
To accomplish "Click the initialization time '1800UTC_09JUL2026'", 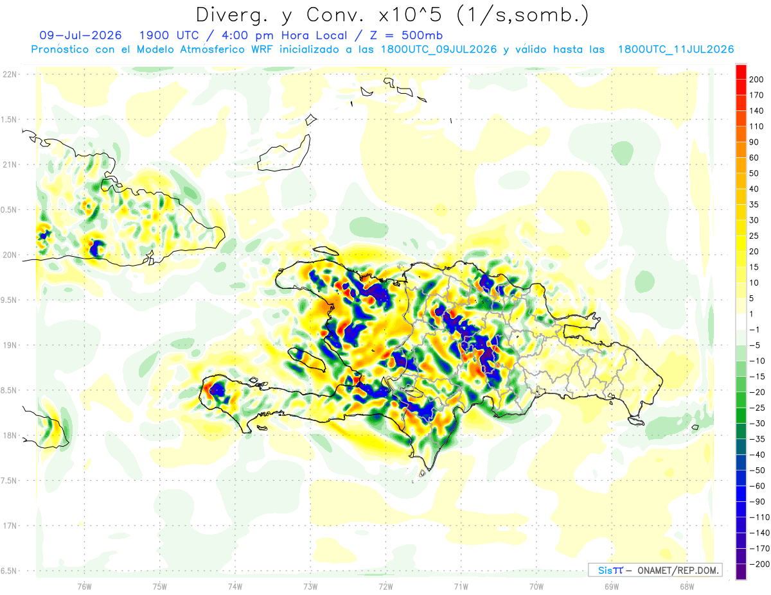I will [439, 49].
